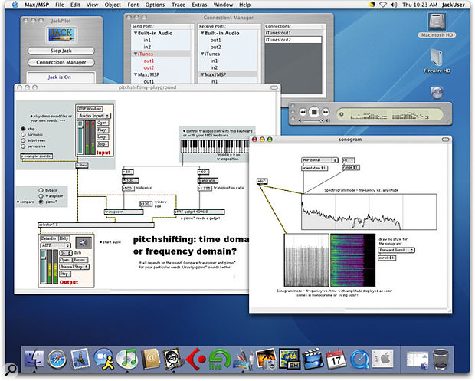Open the Jack audio cables Dock icon

243,359
